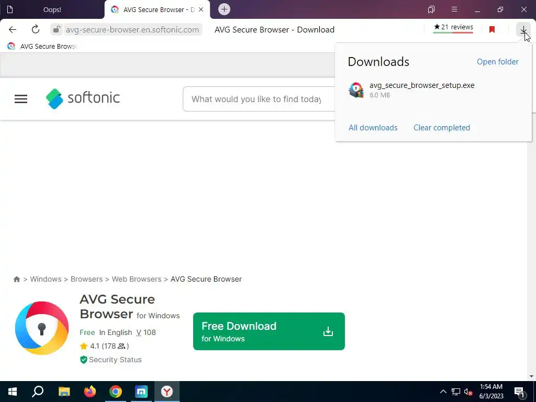Screen dimensions: 536x402
Task: Click the AVG Secure Browser app logo
Action: tap(42, 328)
